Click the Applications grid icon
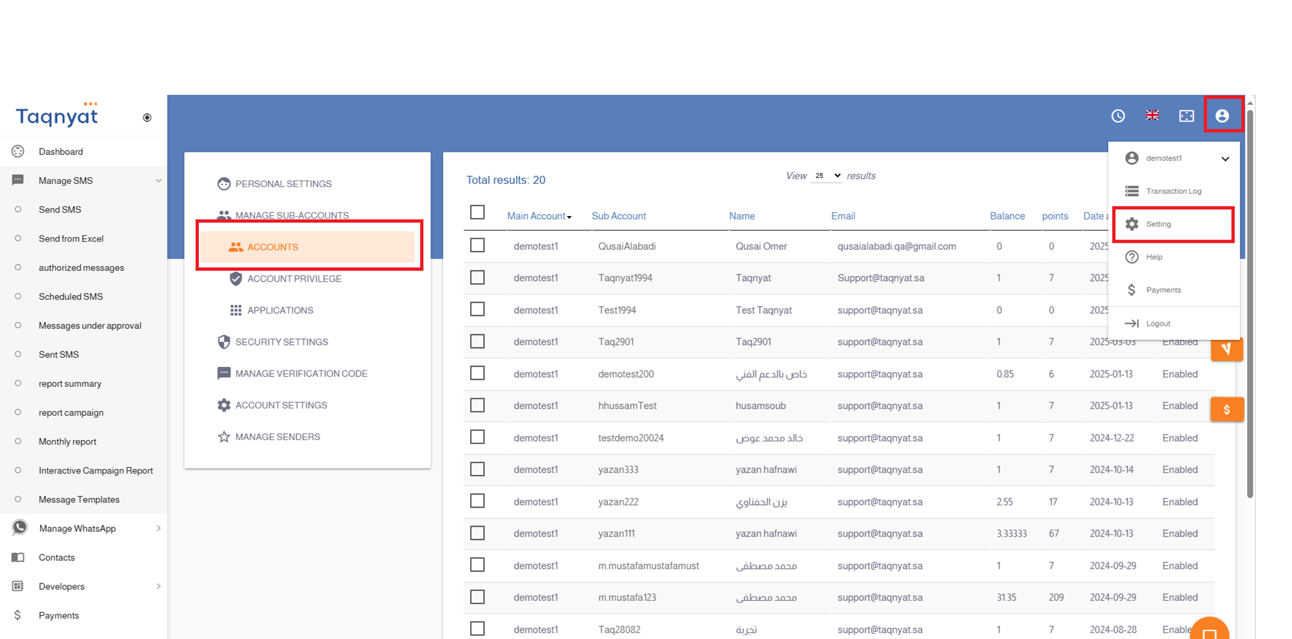The width and height of the screenshot is (1292, 639). pos(236,310)
